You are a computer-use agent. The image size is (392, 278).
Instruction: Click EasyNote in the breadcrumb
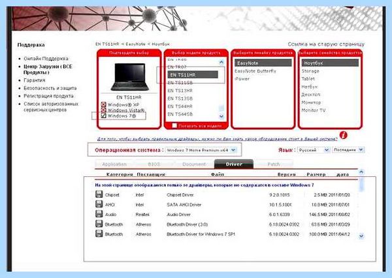(135, 44)
